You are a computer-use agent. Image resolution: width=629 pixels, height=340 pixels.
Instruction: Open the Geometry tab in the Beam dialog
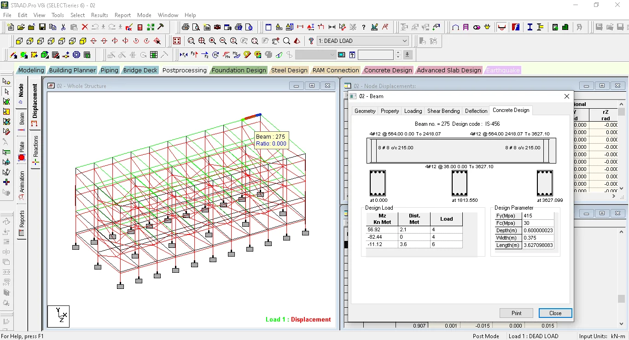point(365,111)
